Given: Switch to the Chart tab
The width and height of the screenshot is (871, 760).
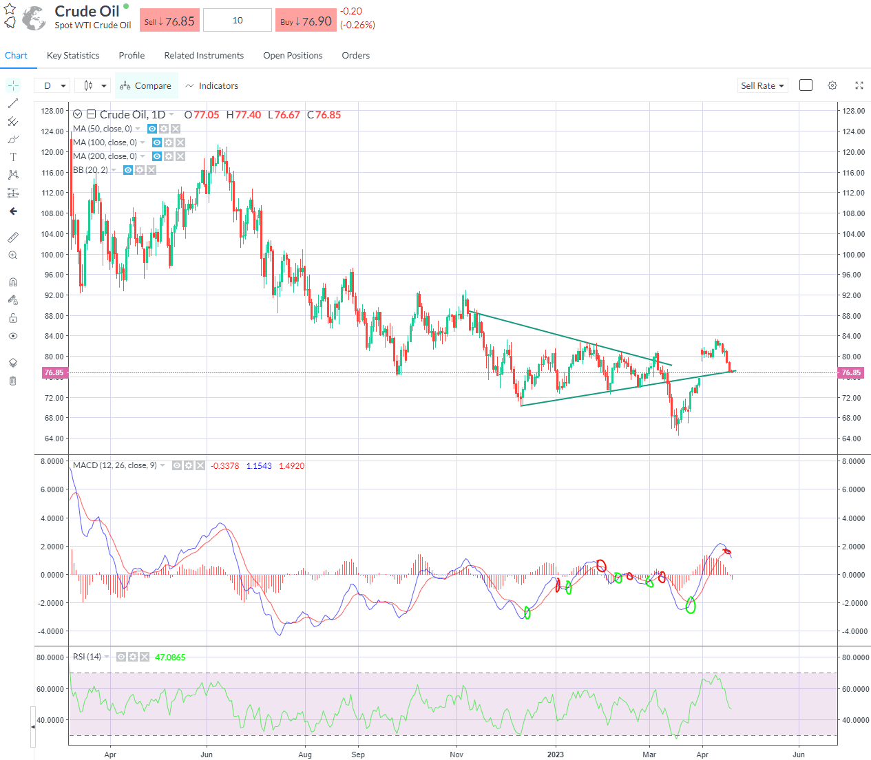Looking at the screenshot, I should point(16,56).
